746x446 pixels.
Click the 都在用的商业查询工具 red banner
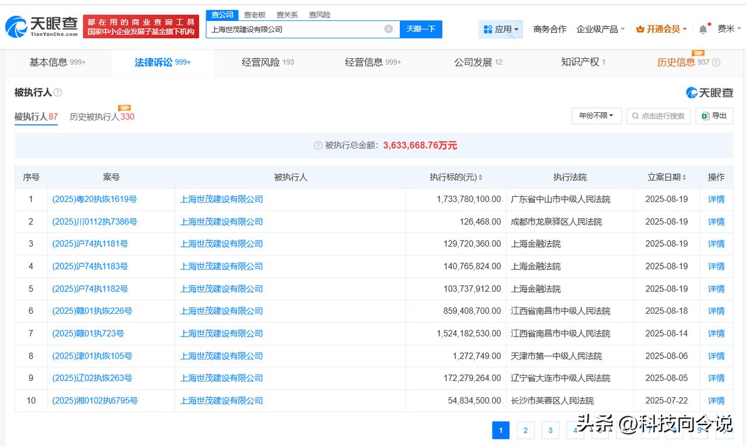141,27
